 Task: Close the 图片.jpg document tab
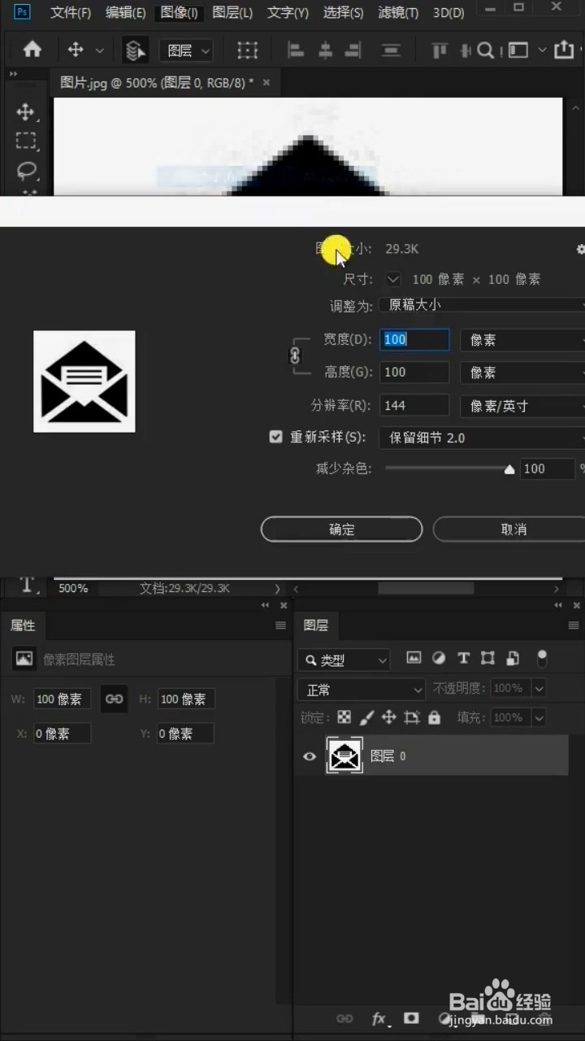click(x=266, y=82)
